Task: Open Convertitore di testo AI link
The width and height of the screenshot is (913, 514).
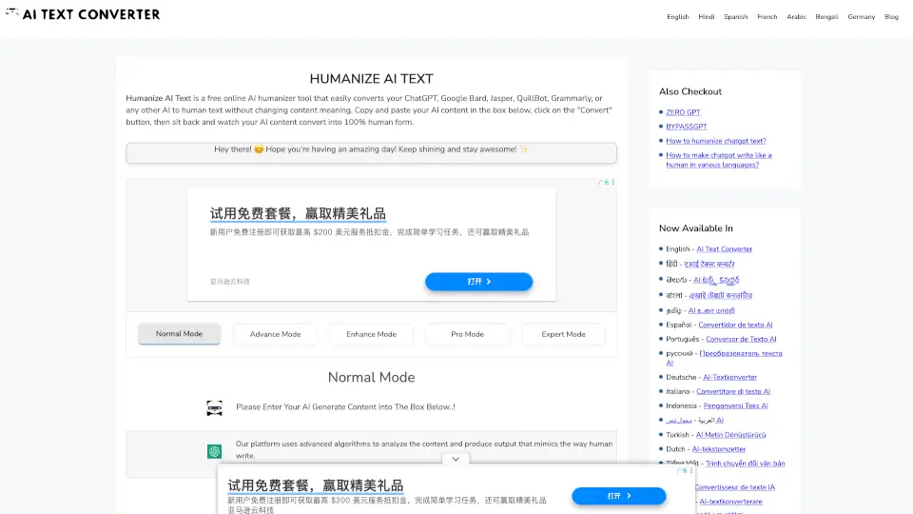Action: [x=733, y=391]
